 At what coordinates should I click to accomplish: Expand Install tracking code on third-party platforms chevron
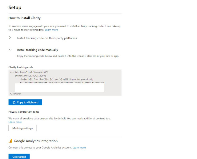pyautogui.click(x=10, y=38)
